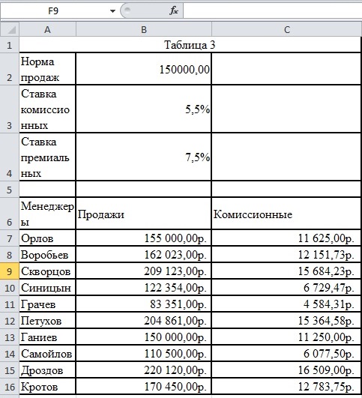The height and width of the screenshot is (398, 362).
Task: Click commission value 4 584,31р.
Action: (x=286, y=304)
